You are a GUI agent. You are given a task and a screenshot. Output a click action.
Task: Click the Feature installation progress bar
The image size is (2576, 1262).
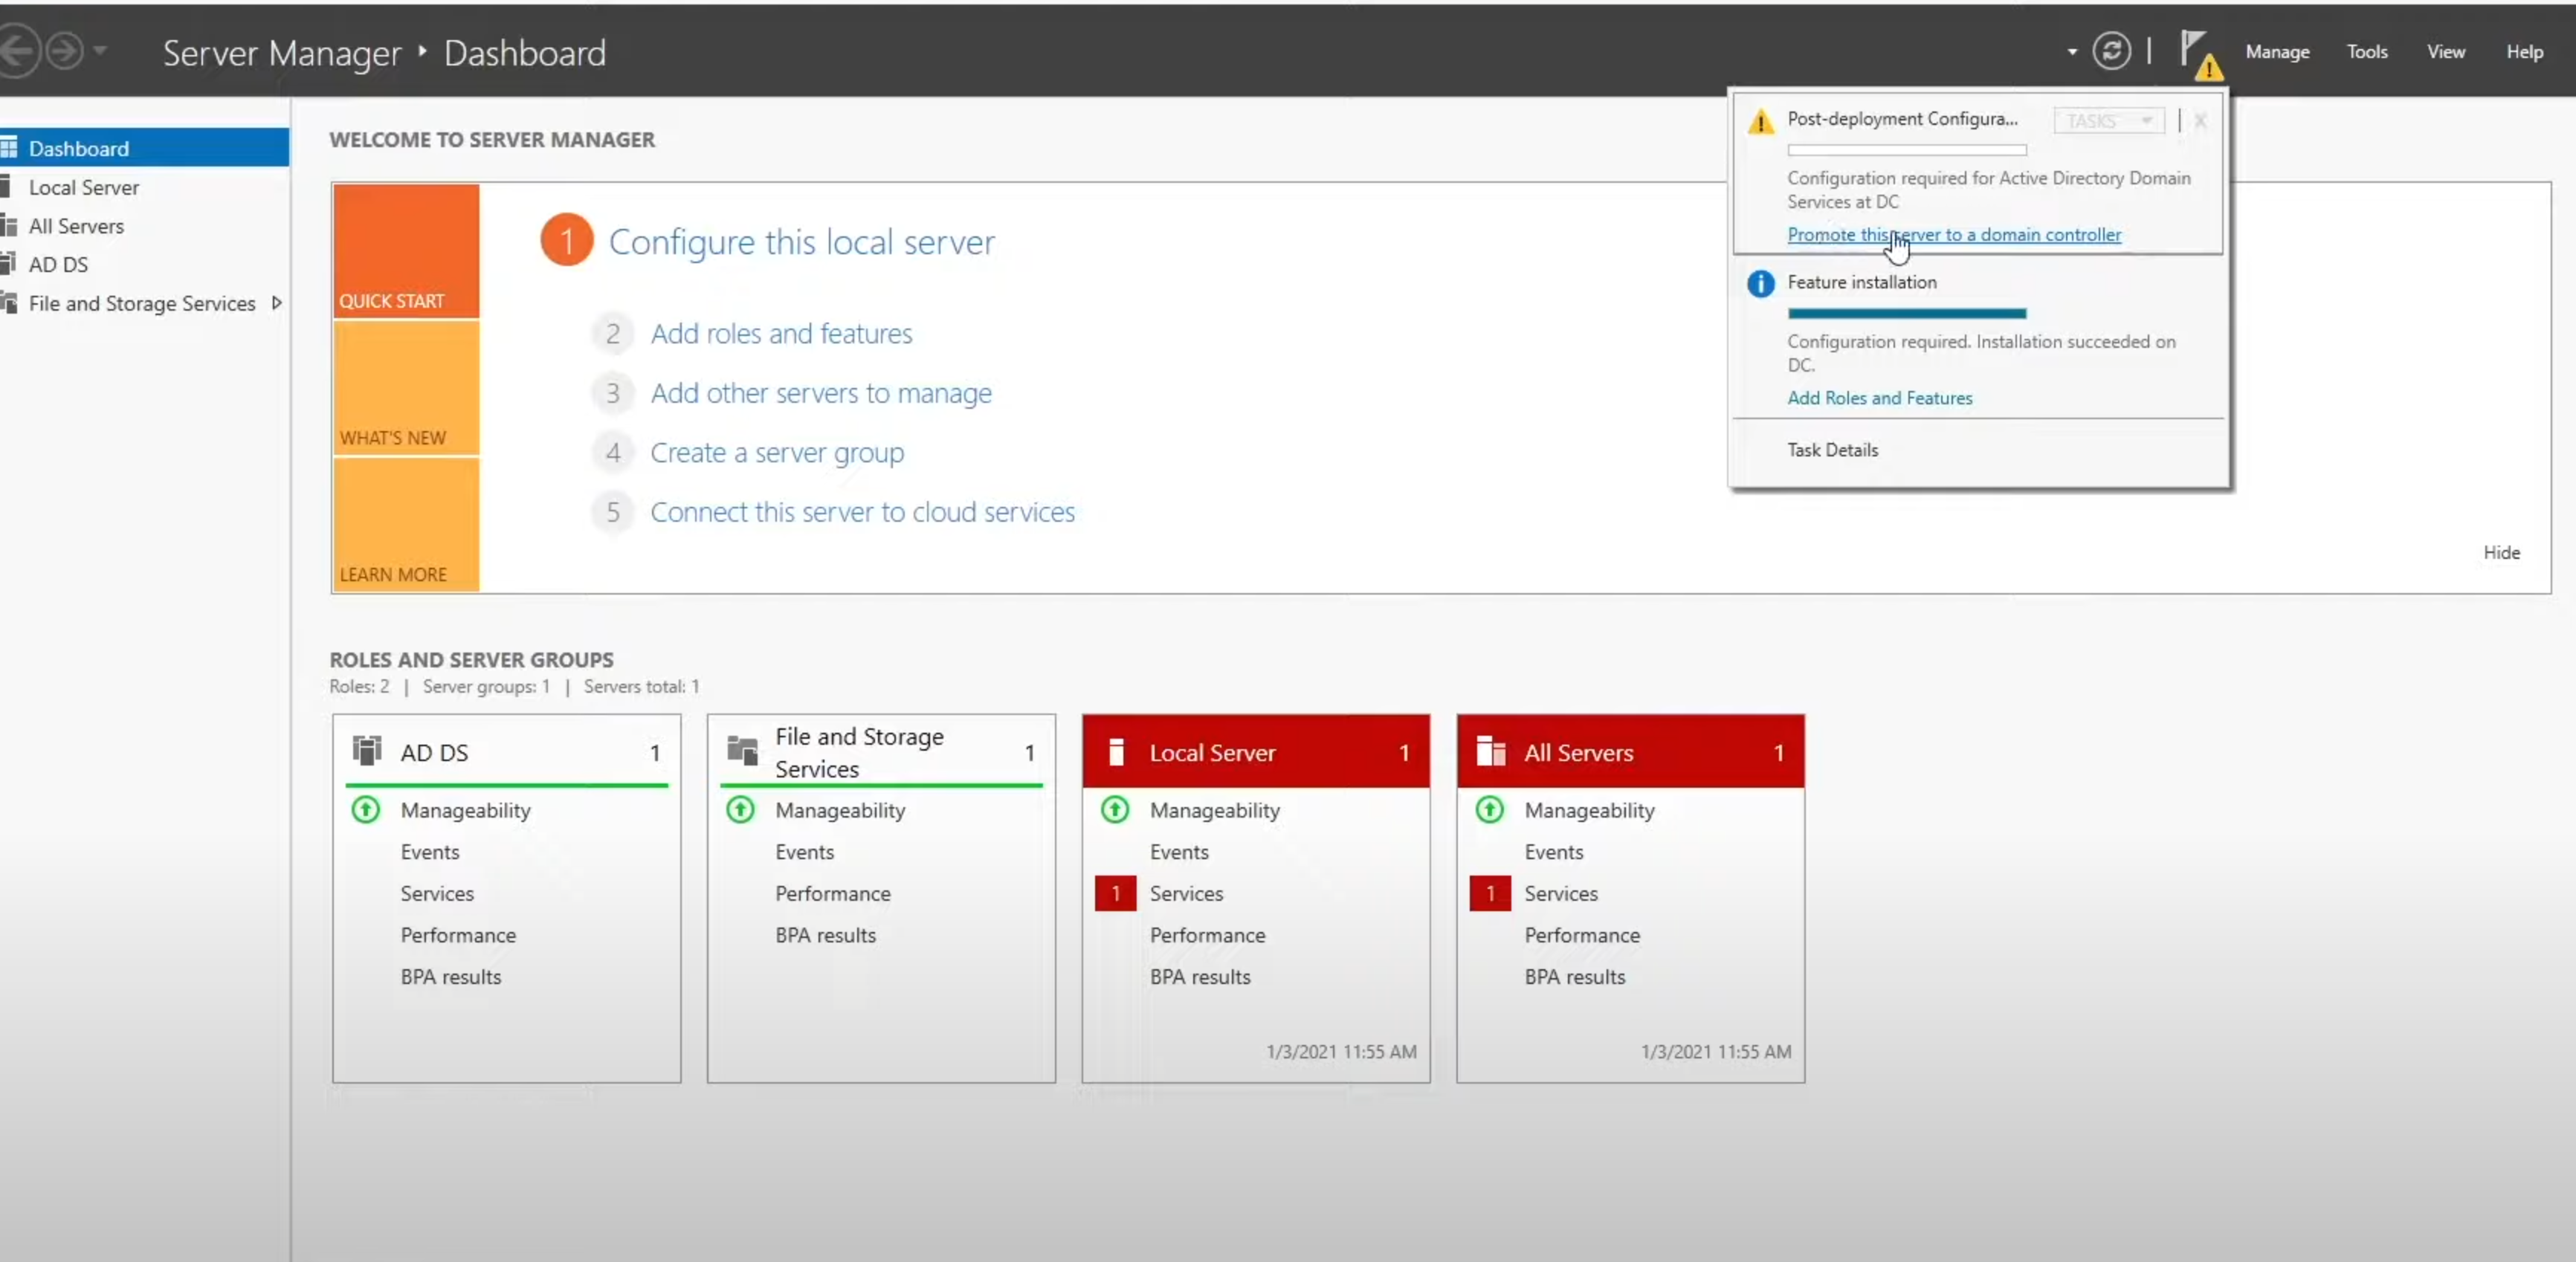[x=1907, y=313]
